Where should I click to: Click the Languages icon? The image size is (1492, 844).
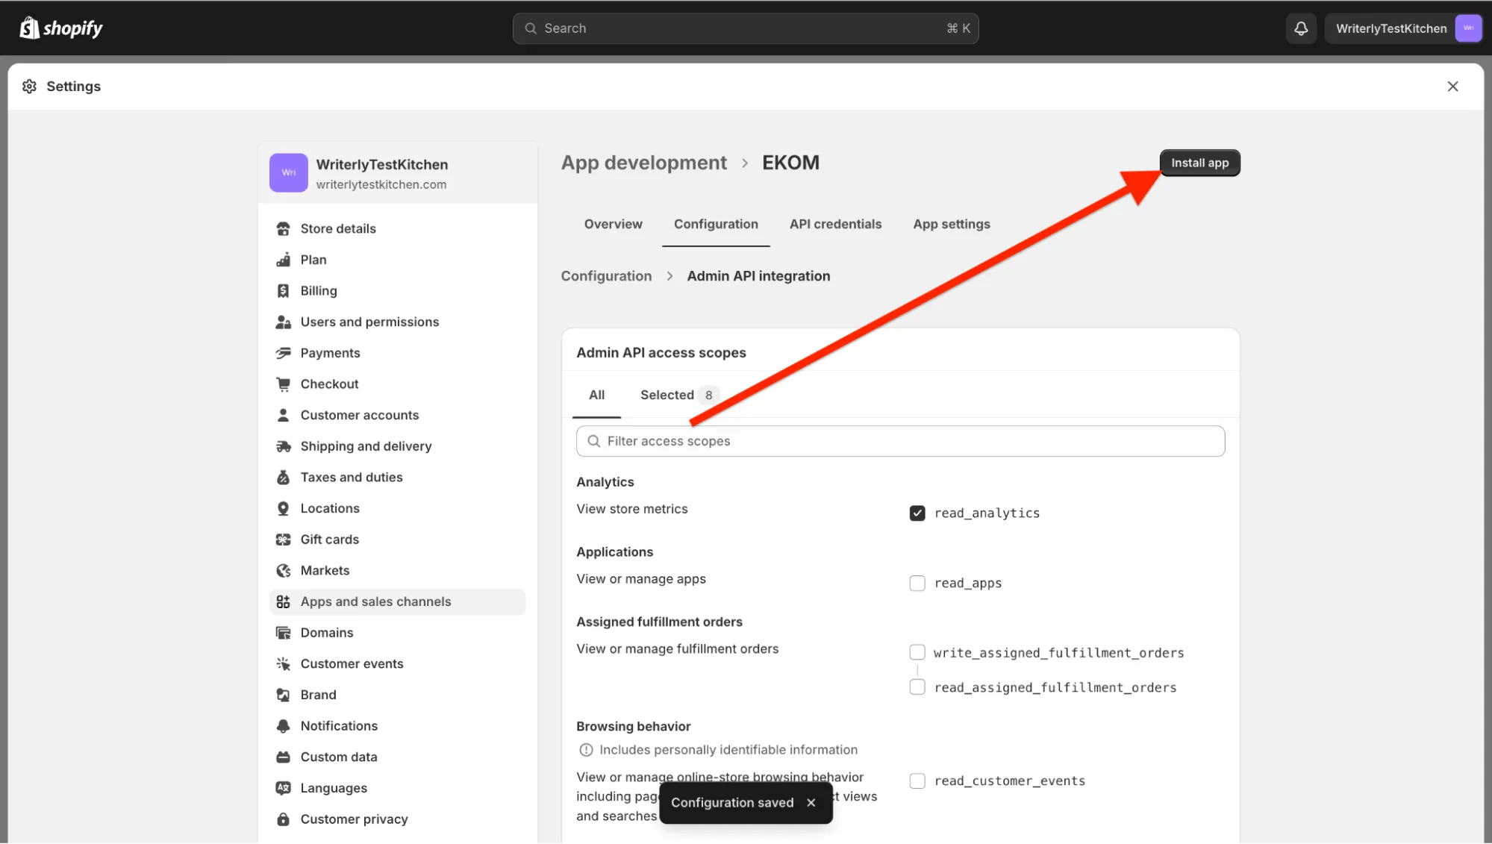(x=283, y=788)
